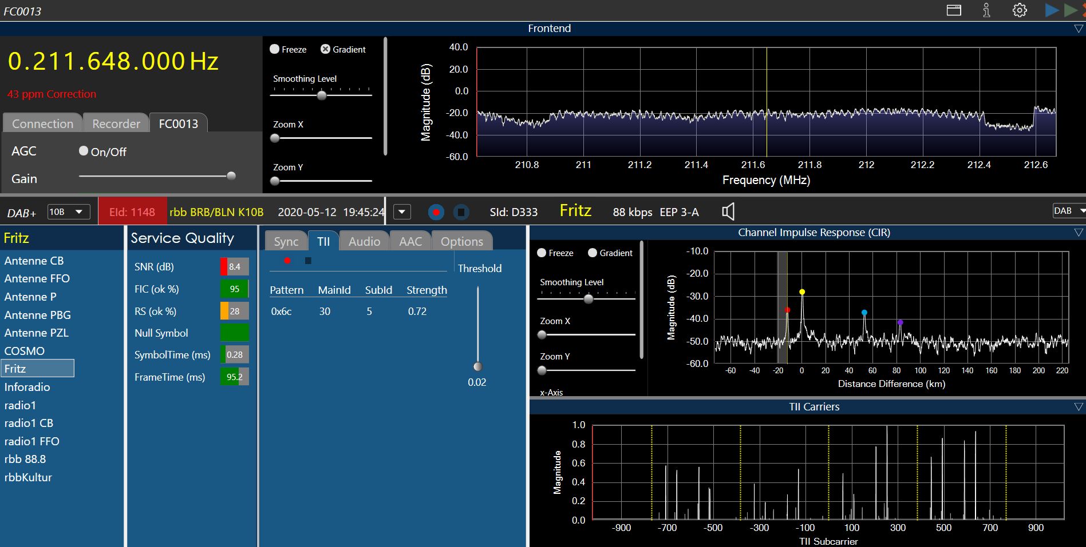Start recording with the red record button

(436, 213)
